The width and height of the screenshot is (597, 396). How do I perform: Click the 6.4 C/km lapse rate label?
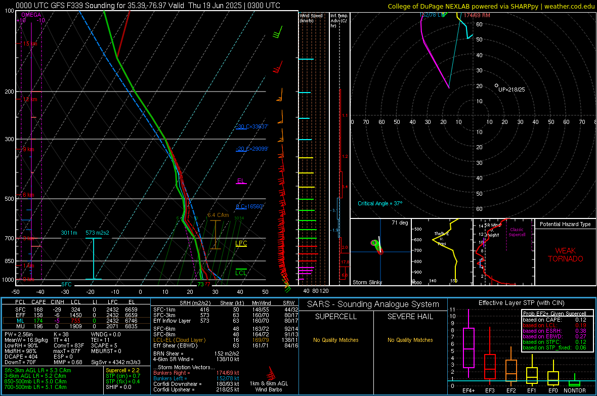[218, 215]
